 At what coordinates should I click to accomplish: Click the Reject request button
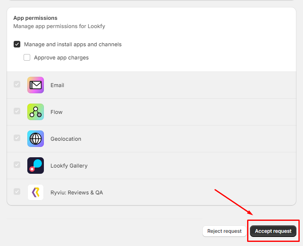coord(224,231)
